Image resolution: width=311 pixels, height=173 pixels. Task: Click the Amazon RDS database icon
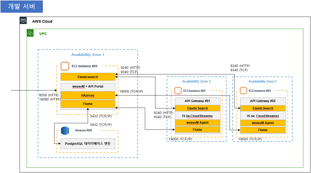[x=65, y=131]
